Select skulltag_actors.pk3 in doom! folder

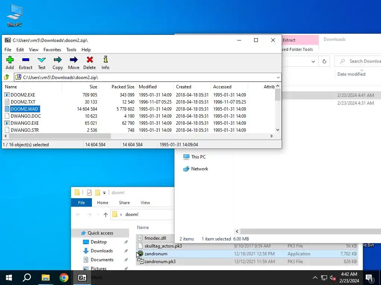[x=163, y=246]
